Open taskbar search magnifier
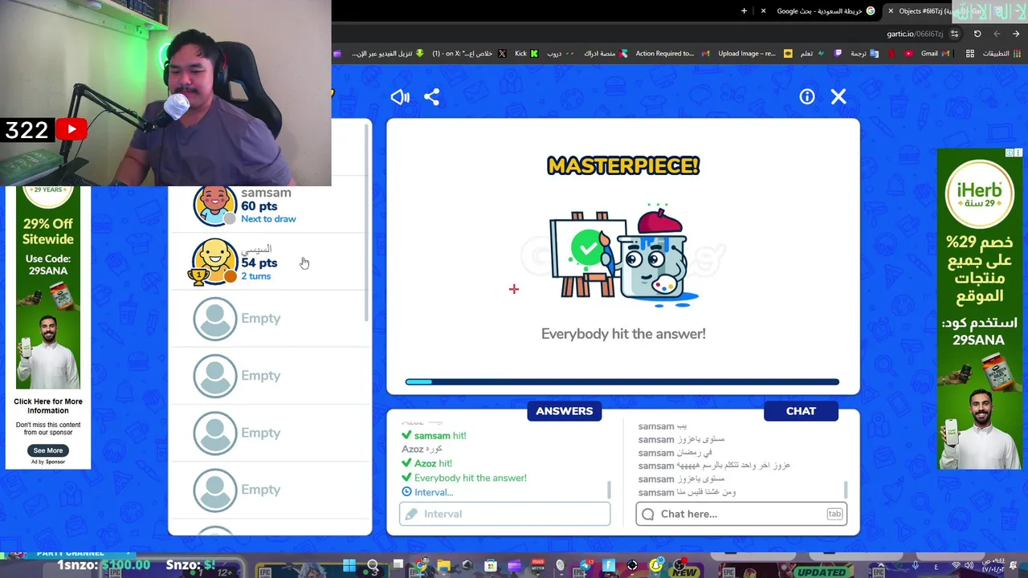 click(373, 567)
